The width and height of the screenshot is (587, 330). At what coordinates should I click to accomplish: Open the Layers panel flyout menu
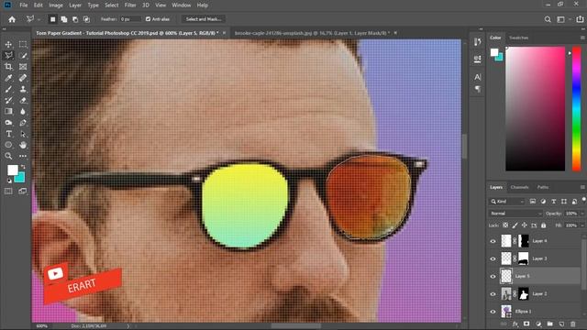pos(582,187)
